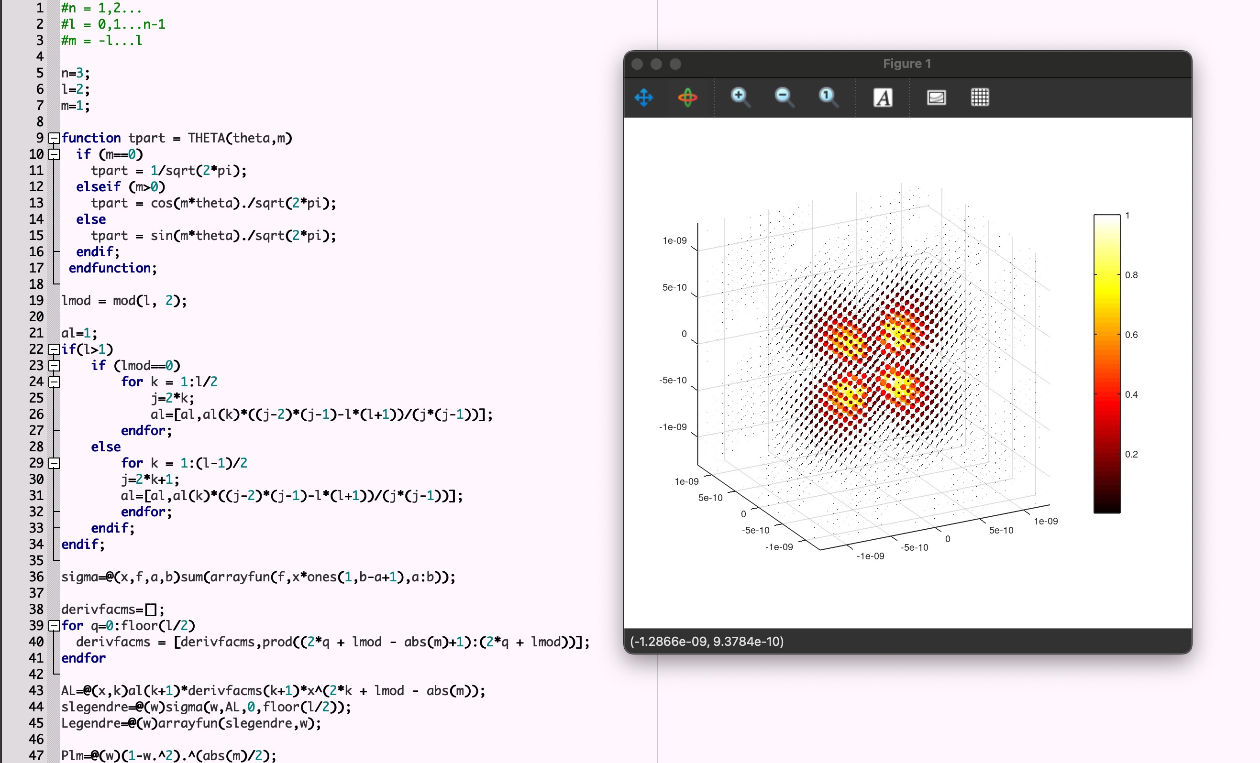Click the coordinate status readout in Figure 1
Image resolution: width=1260 pixels, height=763 pixels.
(707, 642)
